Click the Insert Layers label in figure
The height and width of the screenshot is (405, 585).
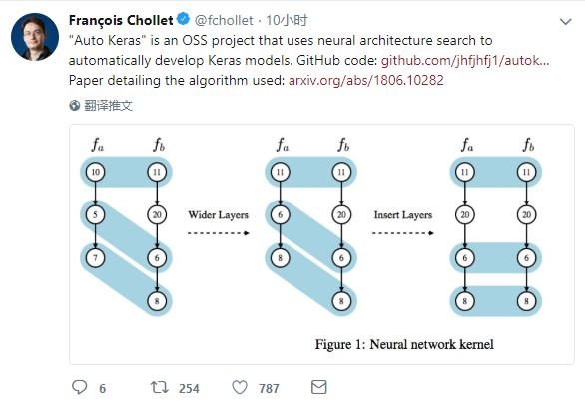pos(403,215)
